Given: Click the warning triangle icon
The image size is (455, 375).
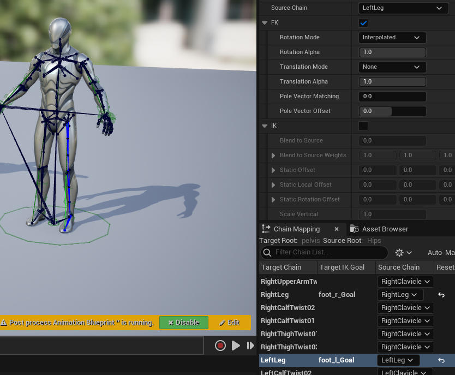Looking at the screenshot, I should point(4,323).
